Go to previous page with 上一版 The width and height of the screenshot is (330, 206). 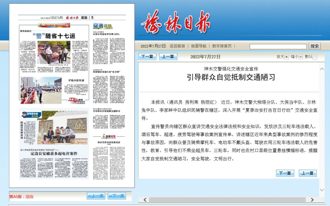point(96,196)
